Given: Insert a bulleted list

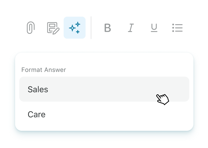Looking at the screenshot, I should [177, 28].
